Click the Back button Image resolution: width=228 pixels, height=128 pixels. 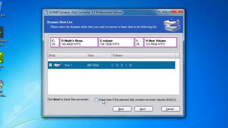(x=122, y=109)
